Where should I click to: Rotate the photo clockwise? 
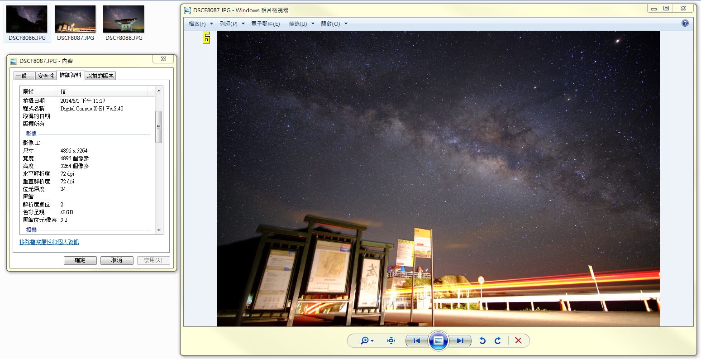(x=498, y=341)
